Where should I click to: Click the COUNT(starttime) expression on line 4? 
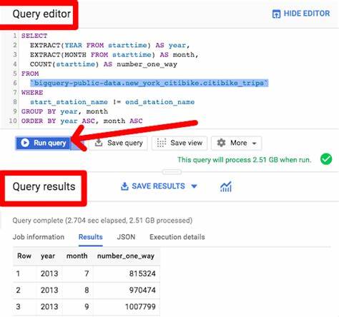pos(64,64)
